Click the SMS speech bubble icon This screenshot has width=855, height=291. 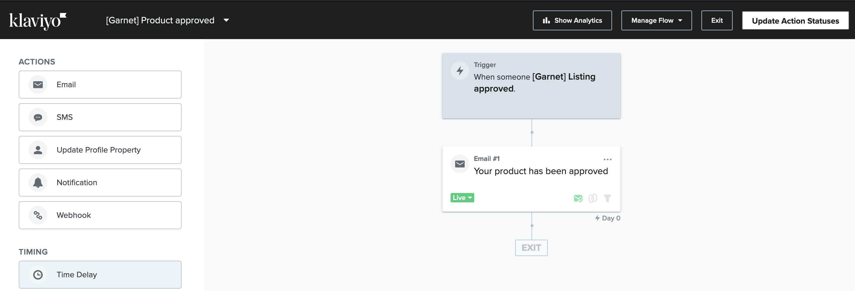[x=38, y=117]
